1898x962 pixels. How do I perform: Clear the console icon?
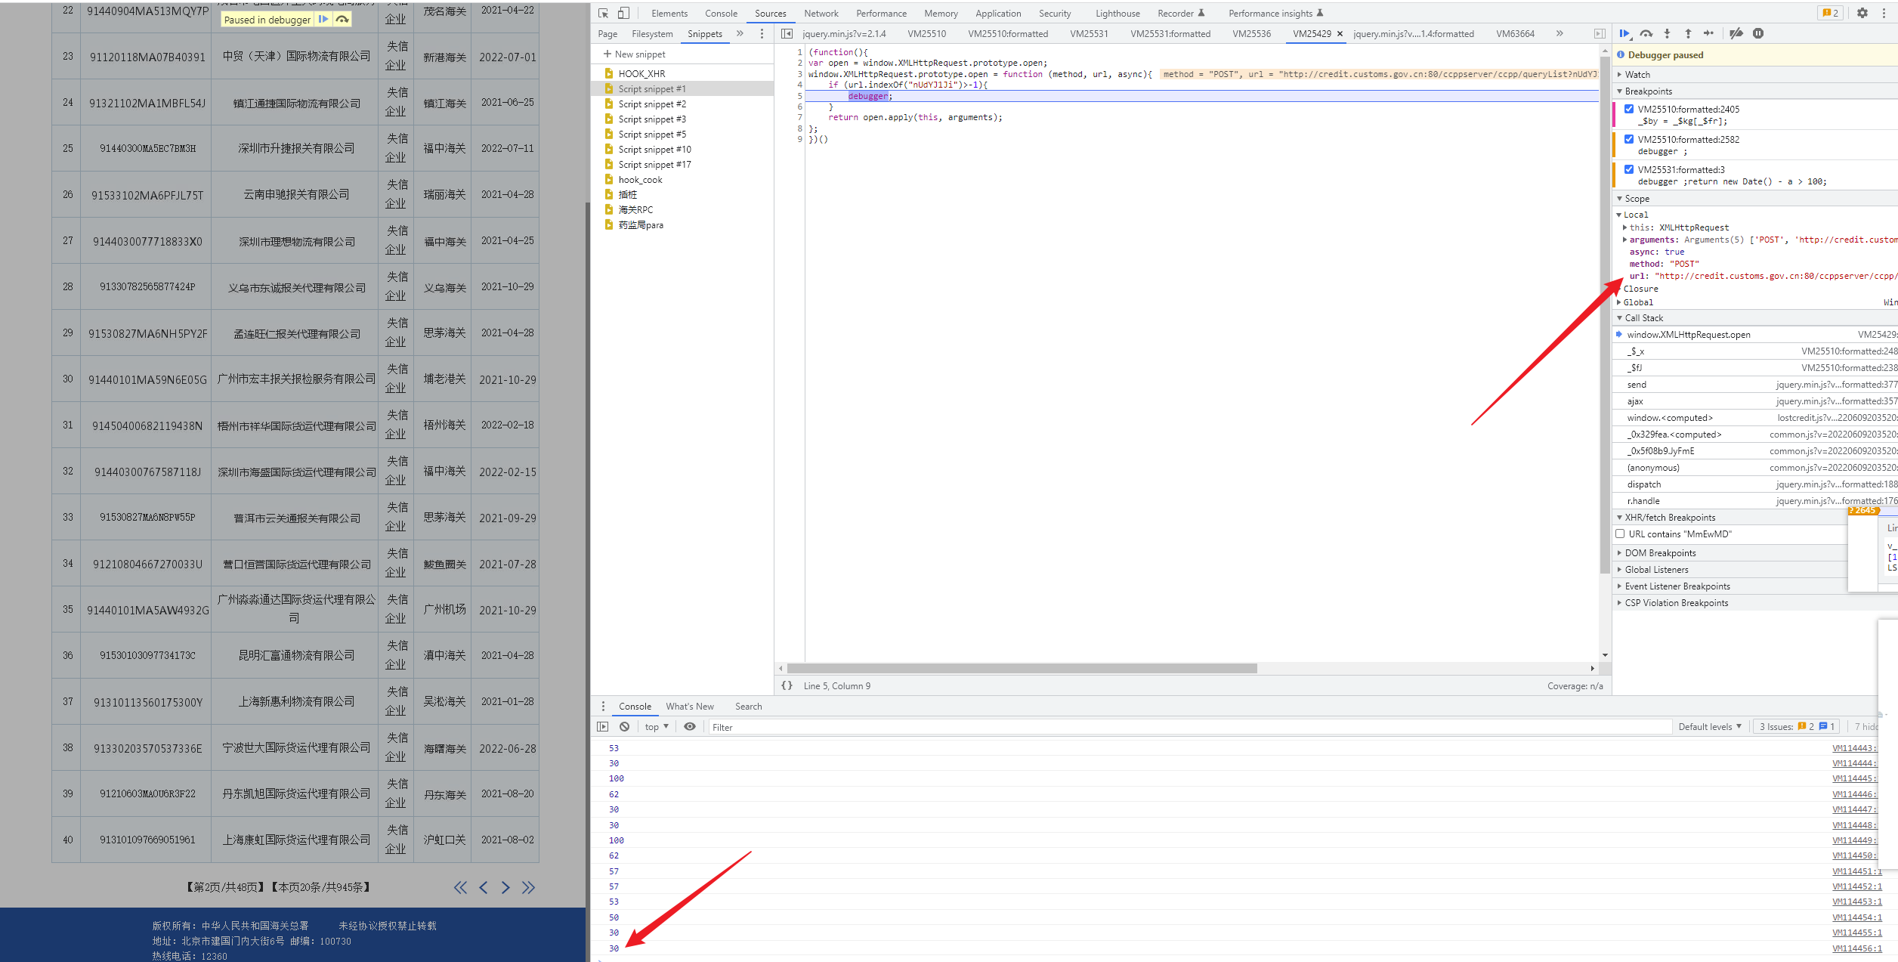point(624,726)
